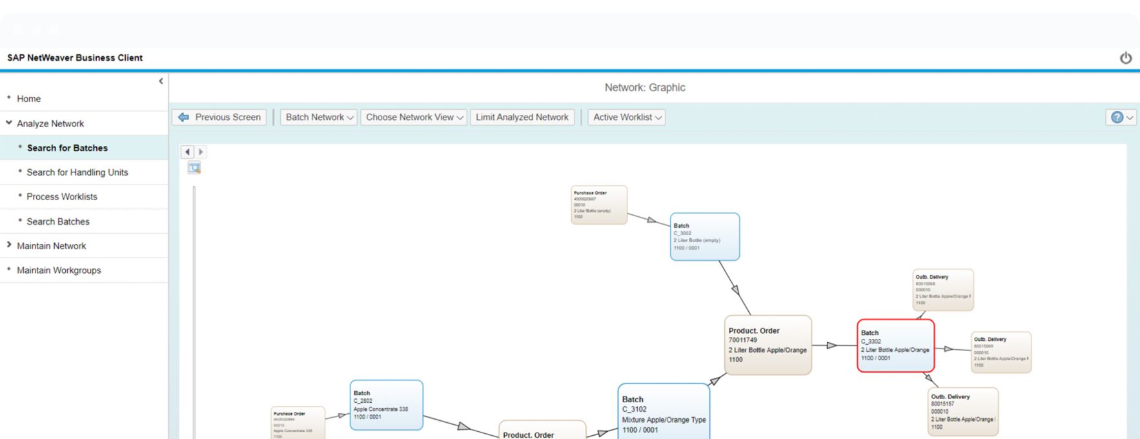
Task: Click the vertical zoom slider track
Action: tap(194, 310)
